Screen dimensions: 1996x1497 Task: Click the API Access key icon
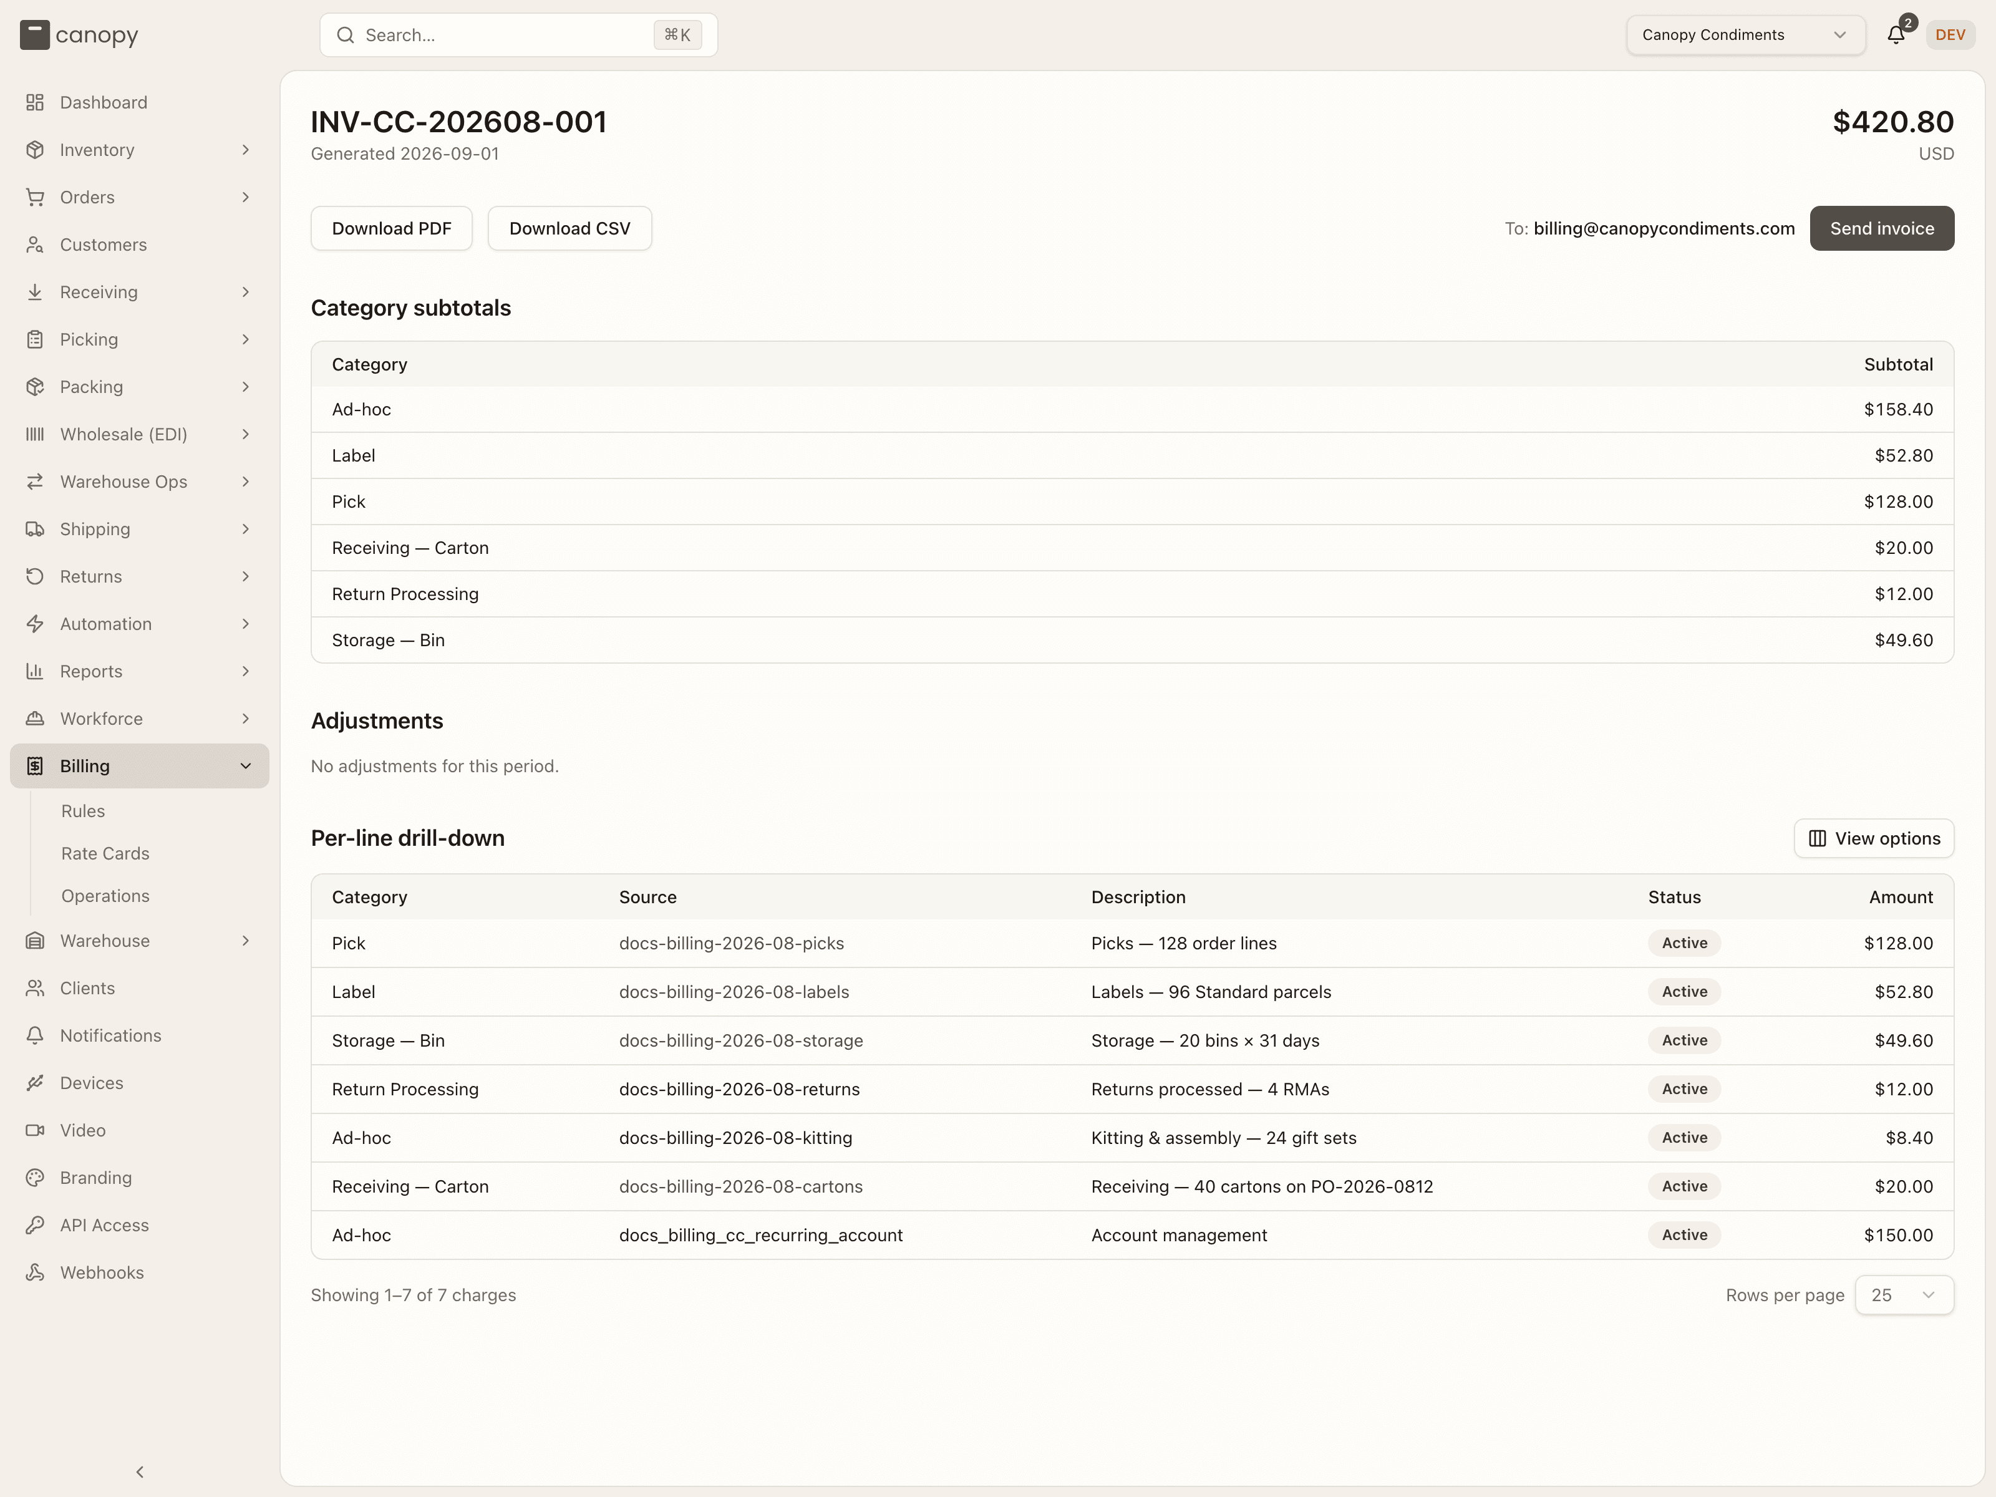[x=35, y=1226]
